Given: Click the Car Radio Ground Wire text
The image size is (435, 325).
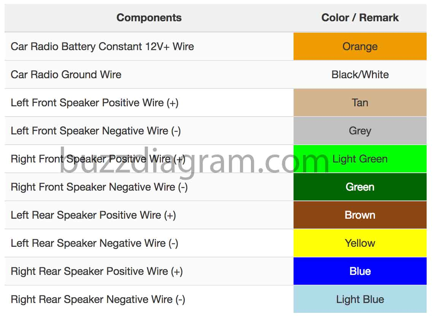Looking at the screenshot, I should pos(66,74).
